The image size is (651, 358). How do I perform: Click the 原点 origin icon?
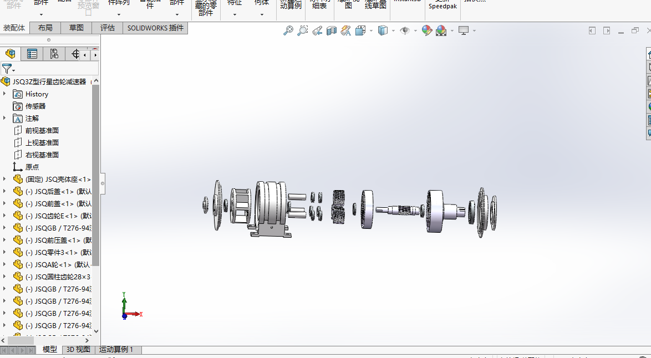17,167
